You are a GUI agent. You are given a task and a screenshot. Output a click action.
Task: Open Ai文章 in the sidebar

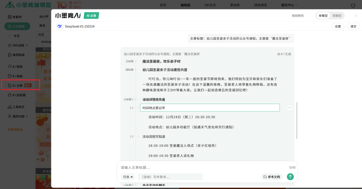[x=20, y=85]
